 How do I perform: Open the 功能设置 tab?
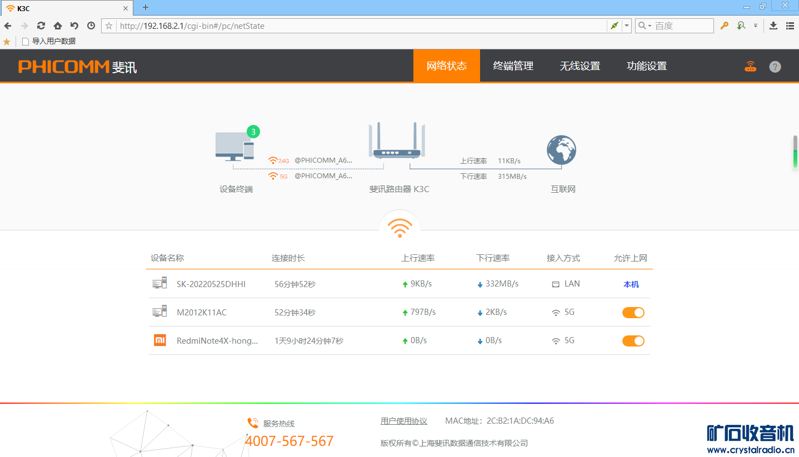647,66
